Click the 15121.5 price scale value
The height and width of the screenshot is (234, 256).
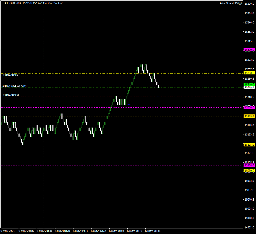(x=249, y=153)
